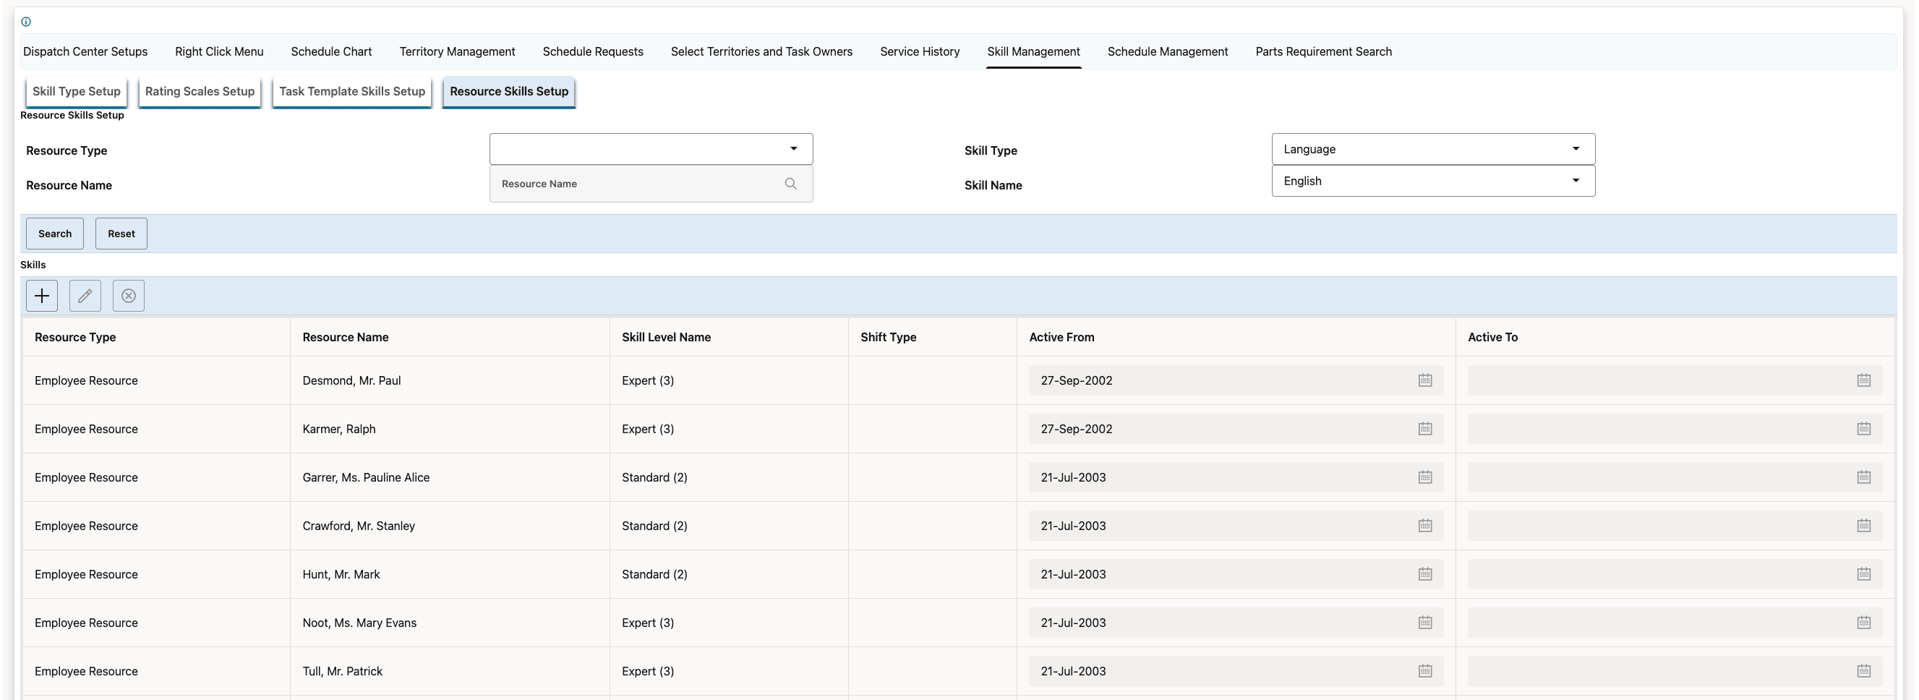Open the Skill Type dropdown showing Language
This screenshot has width=1919, height=700.
point(1433,149)
